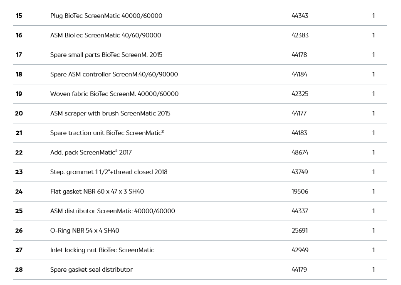Viewport: 401px width, 285px height.
Task: Select Inlet locking nut BioTec ScreenMatic
Action: (x=102, y=250)
